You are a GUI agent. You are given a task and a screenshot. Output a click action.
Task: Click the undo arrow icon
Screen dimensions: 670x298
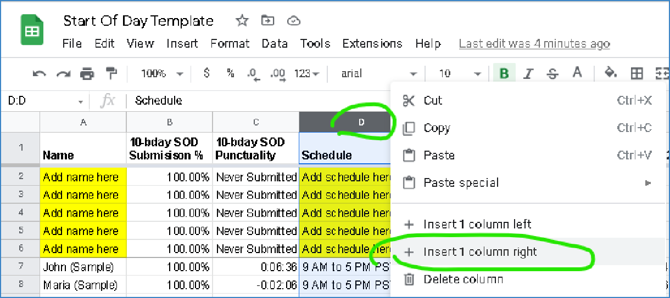click(x=39, y=74)
